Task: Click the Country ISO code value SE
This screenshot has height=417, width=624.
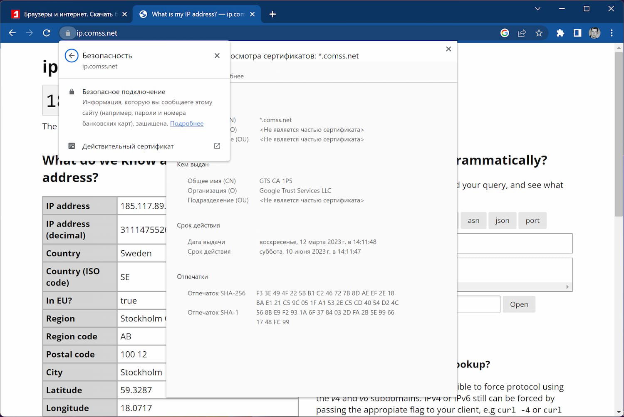Action: (x=125, y=277)
